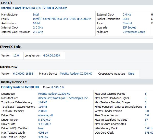153x140 pixels.
Task: Click the Description value Mobility Radeon X2300 HD
Action: [54, 94]
